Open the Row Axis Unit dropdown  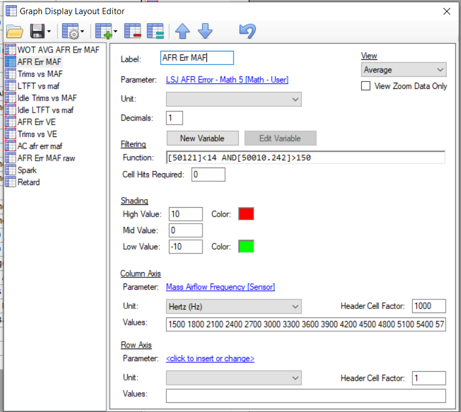pyautogui.click(x=234, y=378)
